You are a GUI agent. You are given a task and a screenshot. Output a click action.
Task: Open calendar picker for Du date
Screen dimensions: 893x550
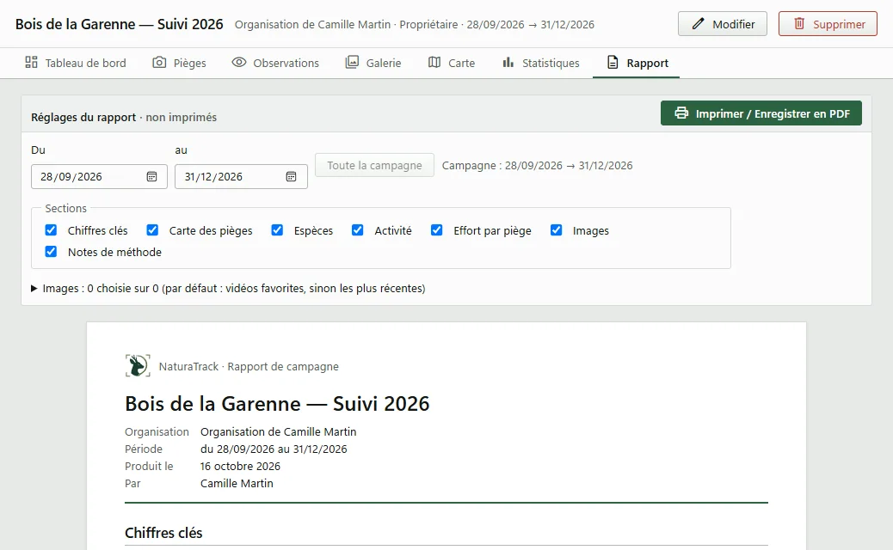[151, 177]
